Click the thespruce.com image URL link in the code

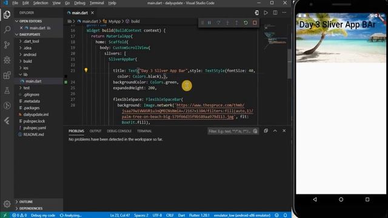[x=187, y=111]
